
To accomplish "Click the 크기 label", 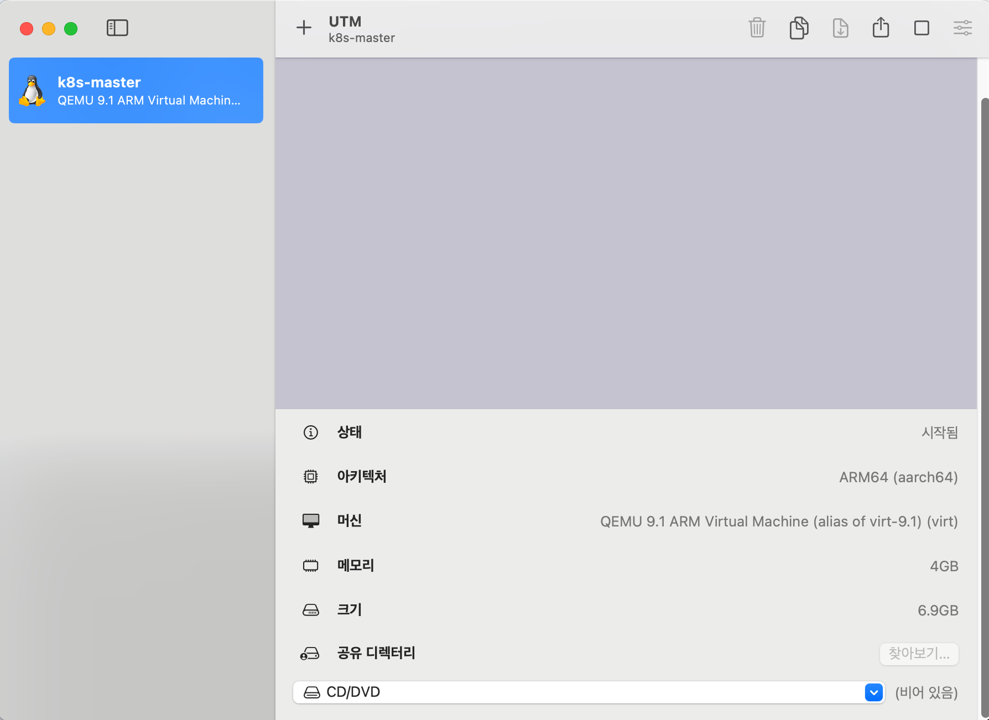I will (x=350, y=610).
